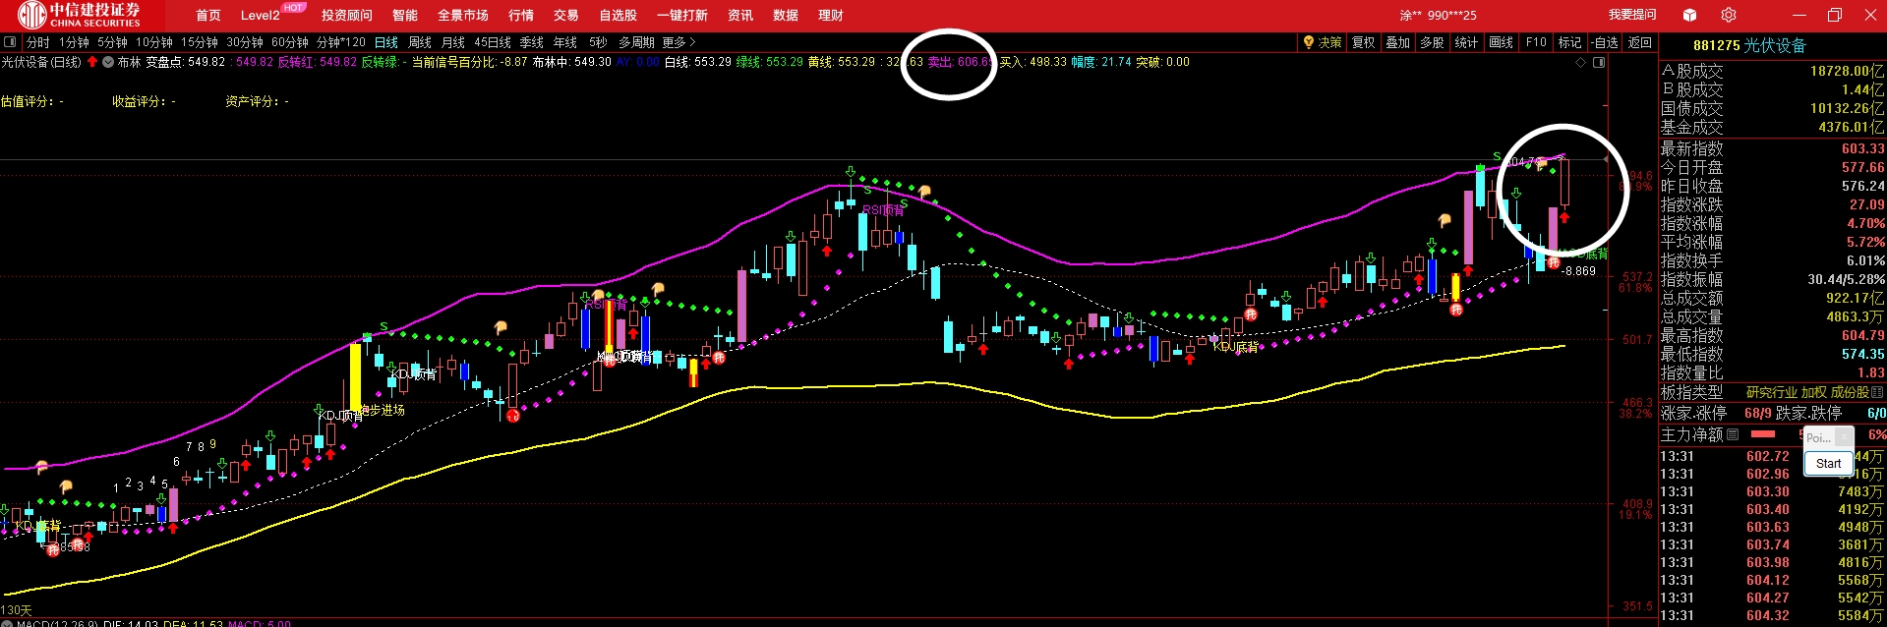Open the F10 info button

tap(1536, 42)
